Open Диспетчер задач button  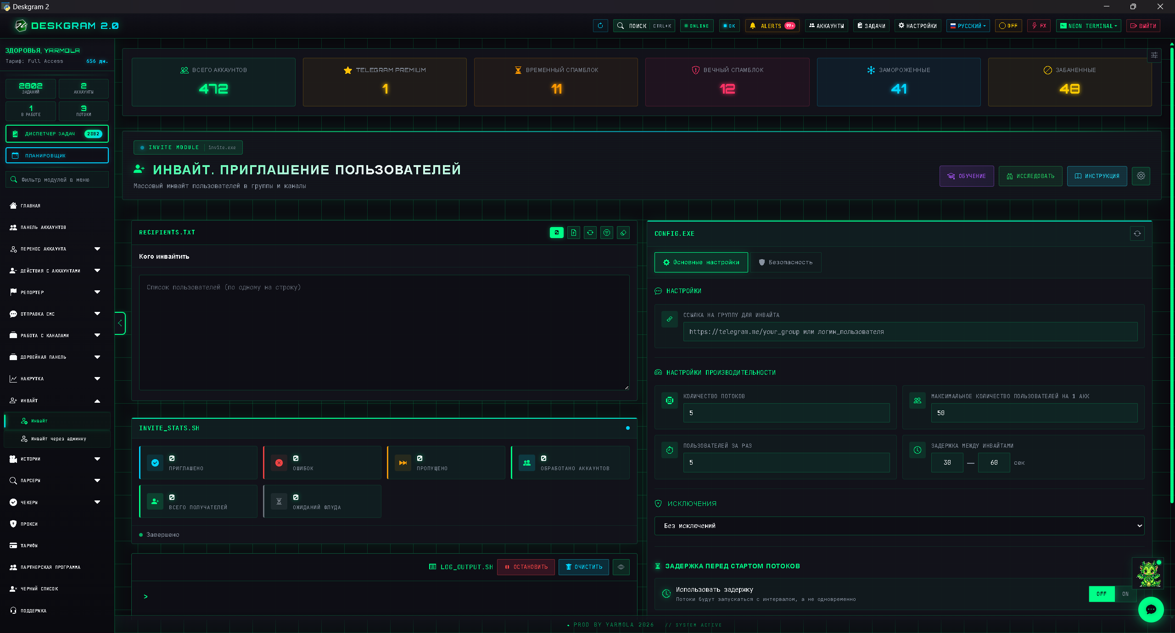pos(57,133)
